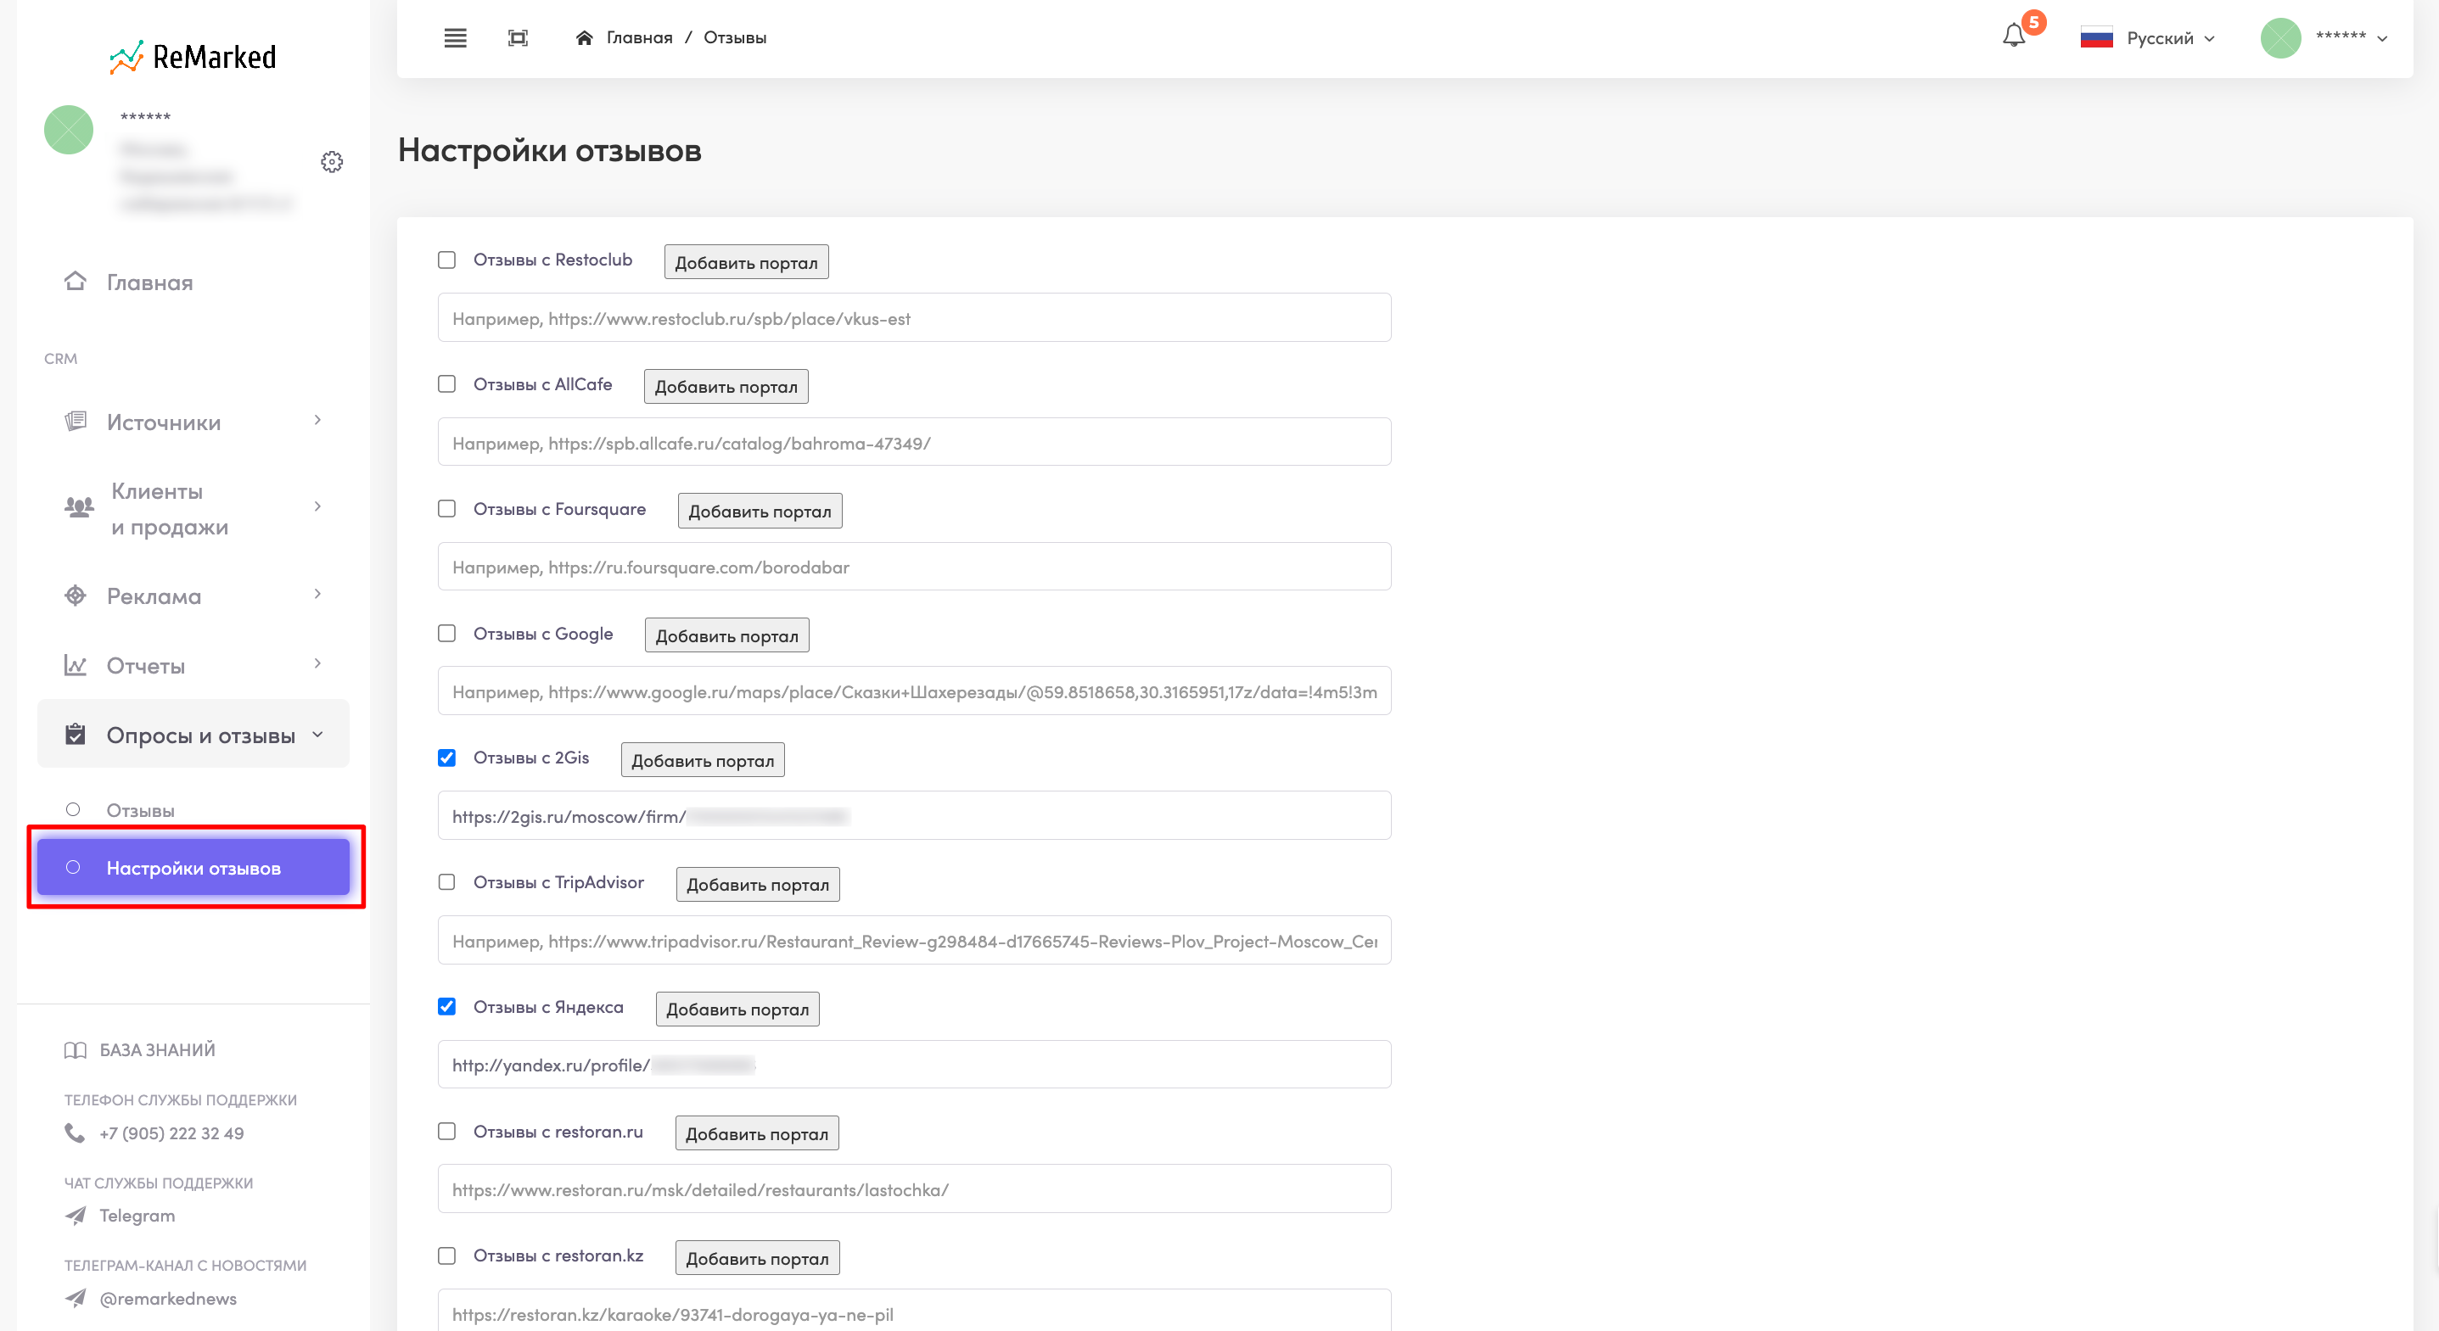This screenshot has width=2439, height=1331.
Task: Click the Telegram paper plane icon
Action: [75, 1216]
